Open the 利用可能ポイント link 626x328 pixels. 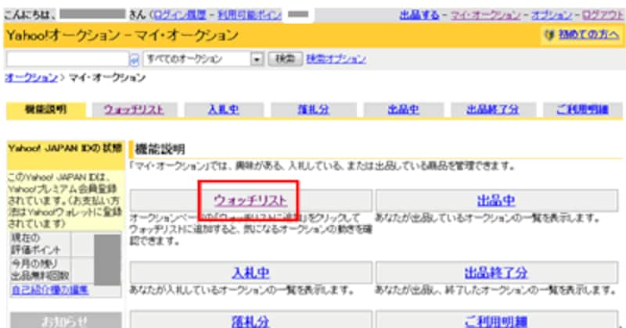tap(250, 15)
